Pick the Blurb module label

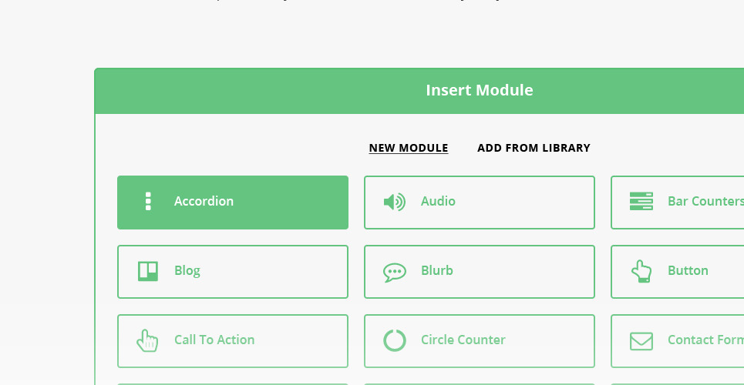tap(437, 271)
